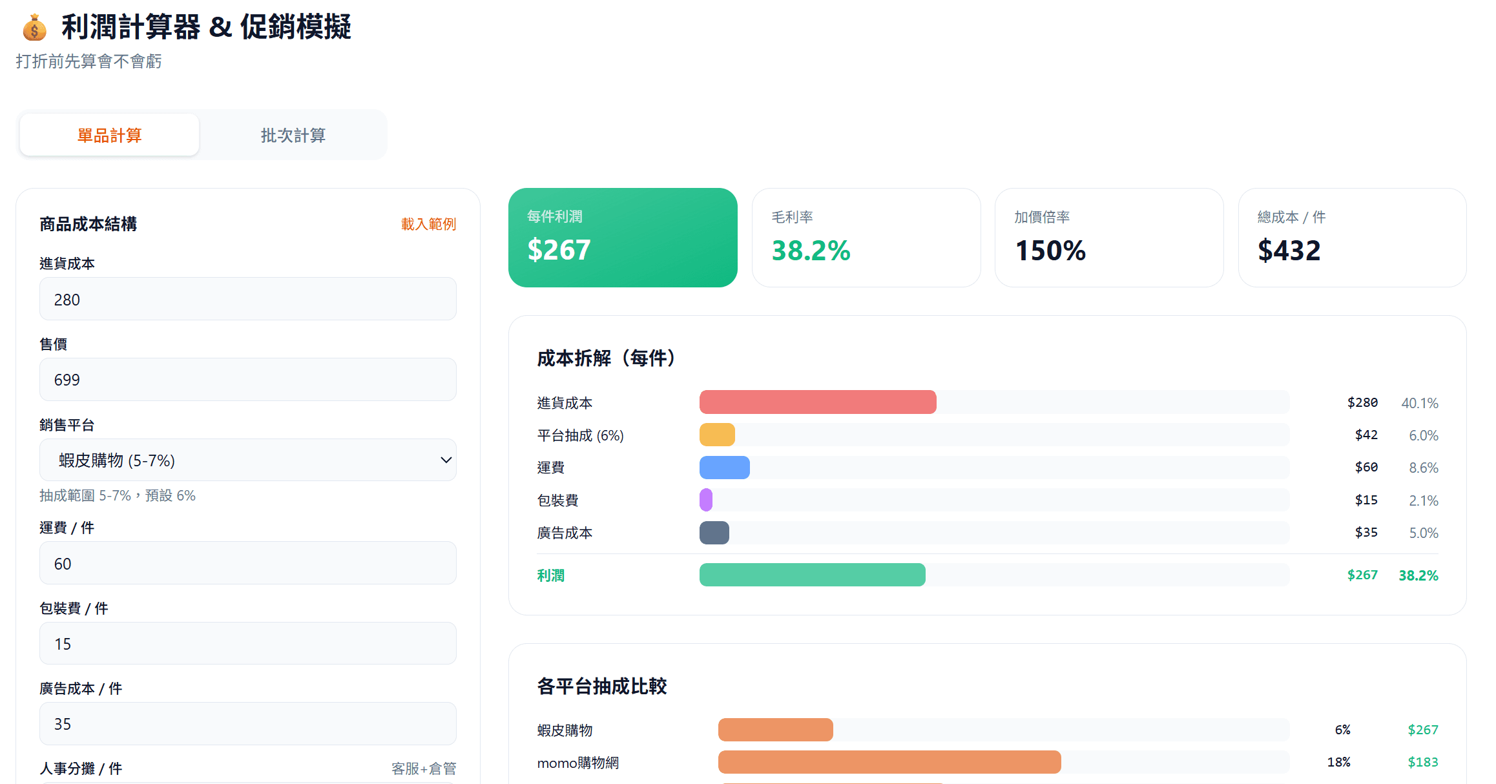Click the 總成本 / 件 $432 card

click(x=1353, y=238)
